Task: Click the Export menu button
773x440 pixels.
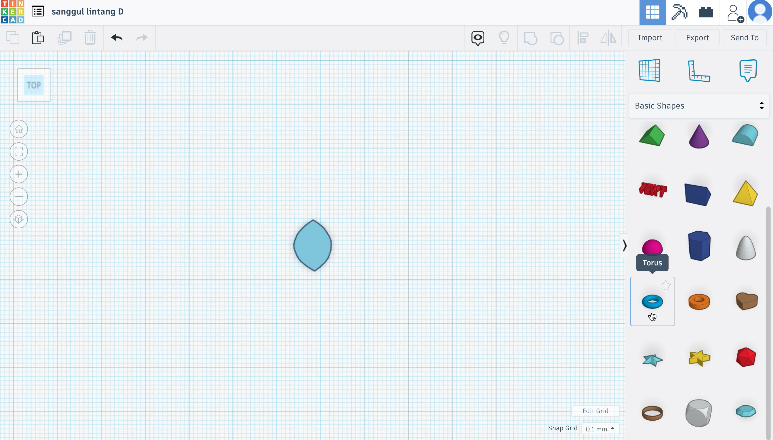Action: [697, 38]
